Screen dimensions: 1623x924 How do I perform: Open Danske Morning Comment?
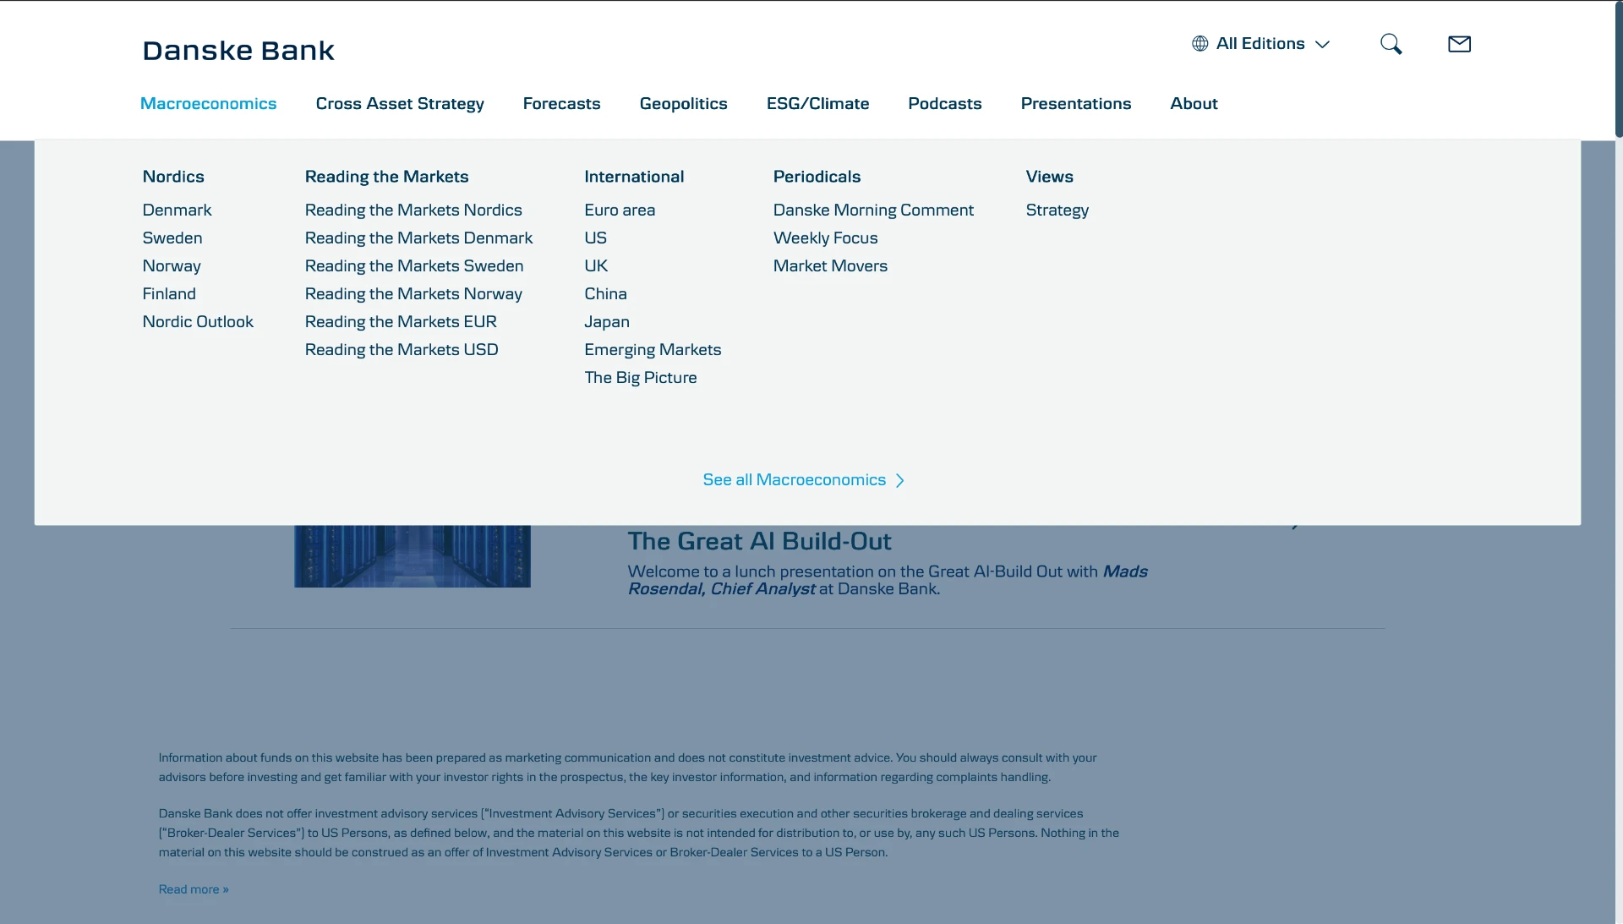point(873,210)
